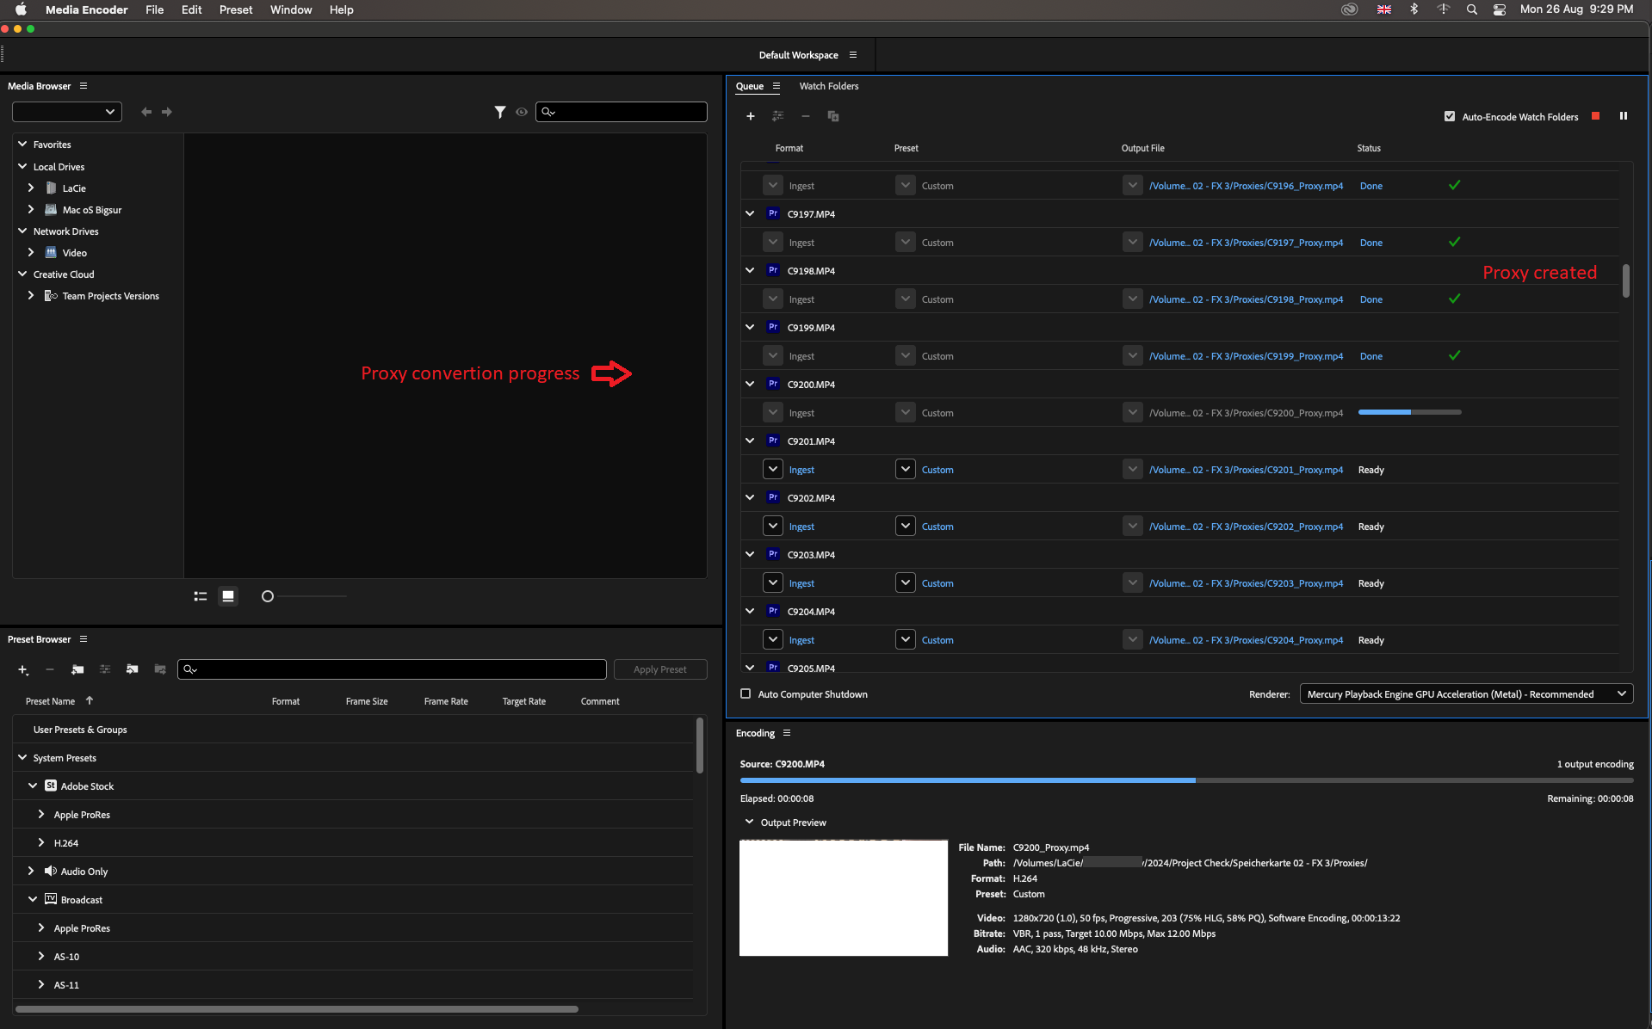Click C9200 row encoding progress bar
Viewport: 1652px width, 1029px height.
click(x=1409, y=412)
